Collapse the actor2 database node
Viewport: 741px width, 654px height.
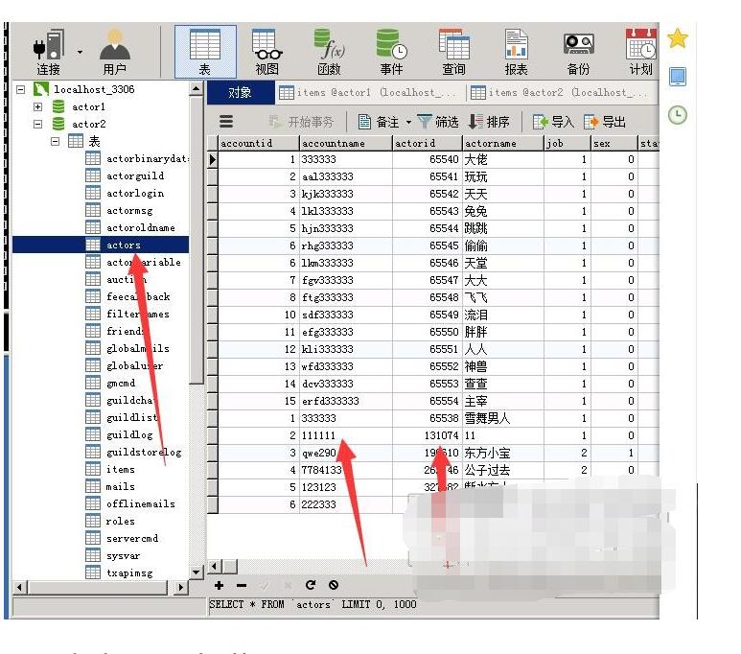click(x=37, y=124)
